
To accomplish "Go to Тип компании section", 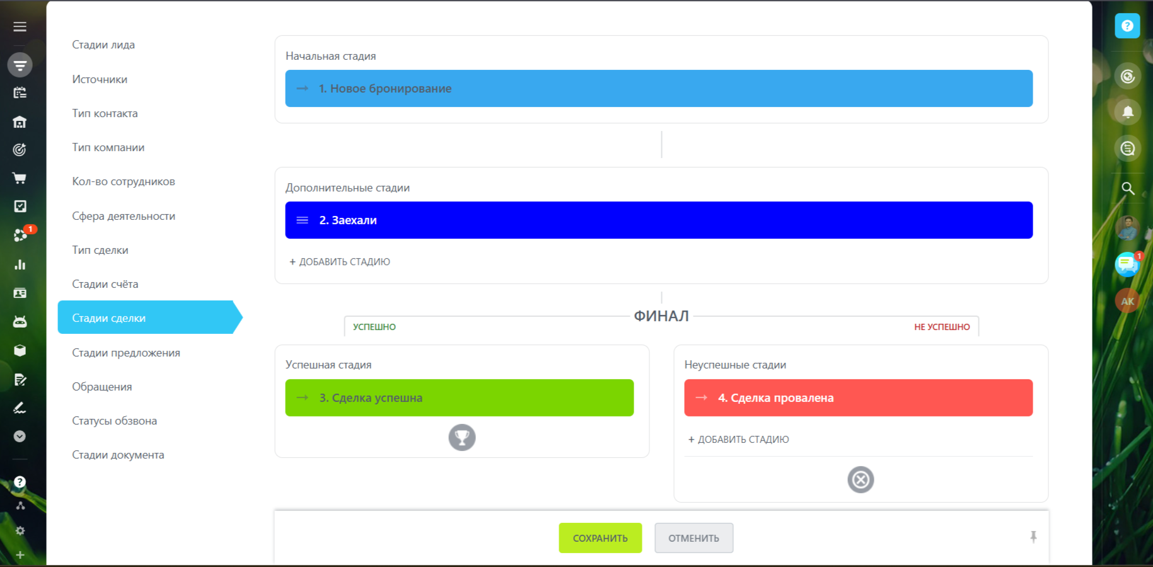I will pyautogui.click(x=108, y=147).
